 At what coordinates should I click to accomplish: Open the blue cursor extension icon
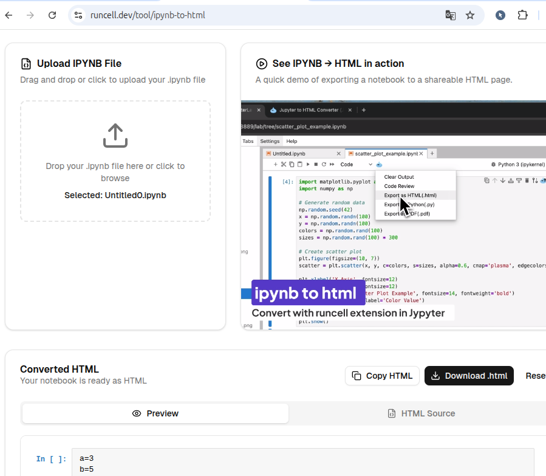click(x=500, y=15)
